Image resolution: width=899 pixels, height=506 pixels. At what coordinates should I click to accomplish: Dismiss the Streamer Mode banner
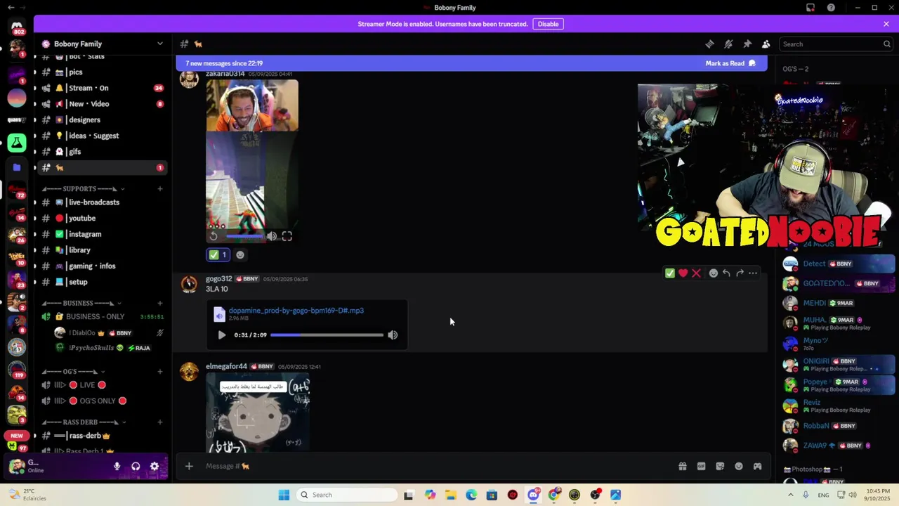coord(886,24)
